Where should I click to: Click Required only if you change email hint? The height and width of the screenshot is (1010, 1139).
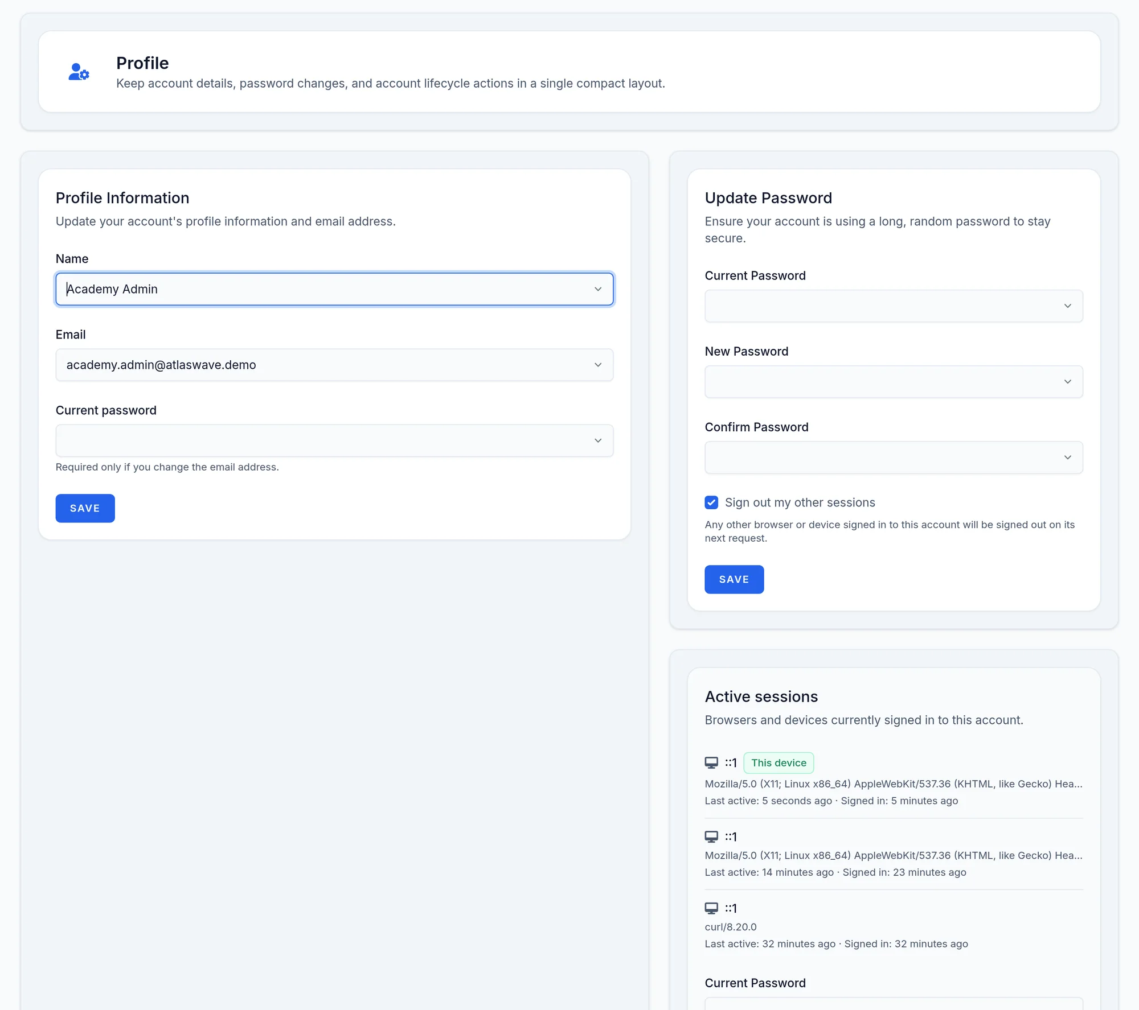(x=167, y=467)
